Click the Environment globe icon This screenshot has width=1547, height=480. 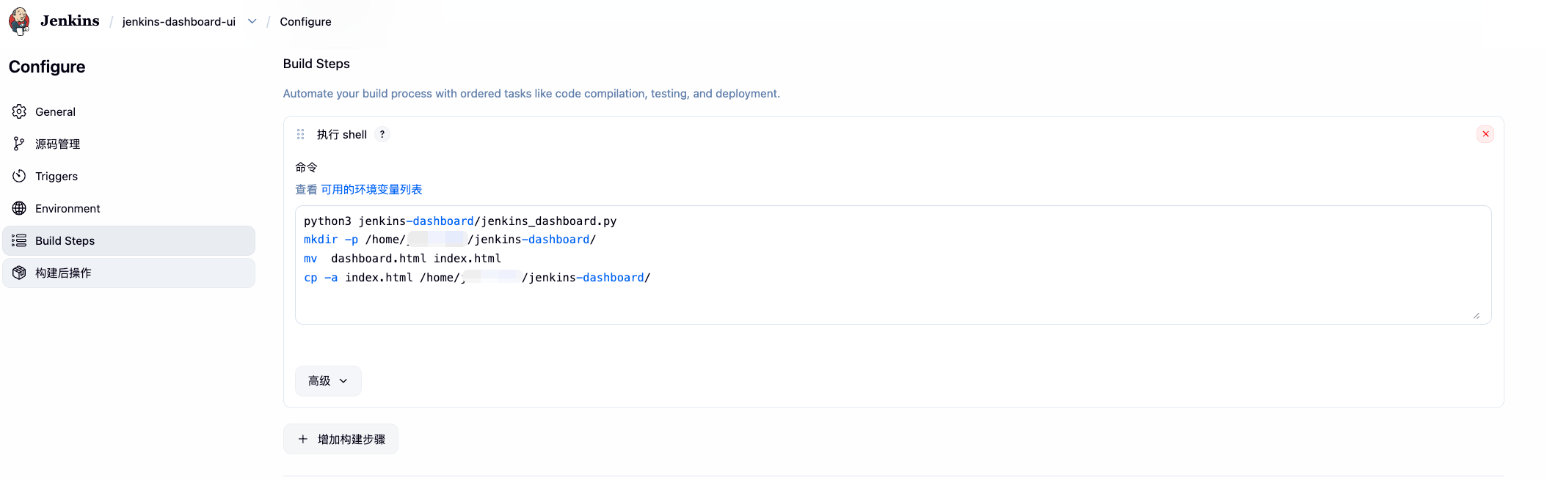click(19, 208)
